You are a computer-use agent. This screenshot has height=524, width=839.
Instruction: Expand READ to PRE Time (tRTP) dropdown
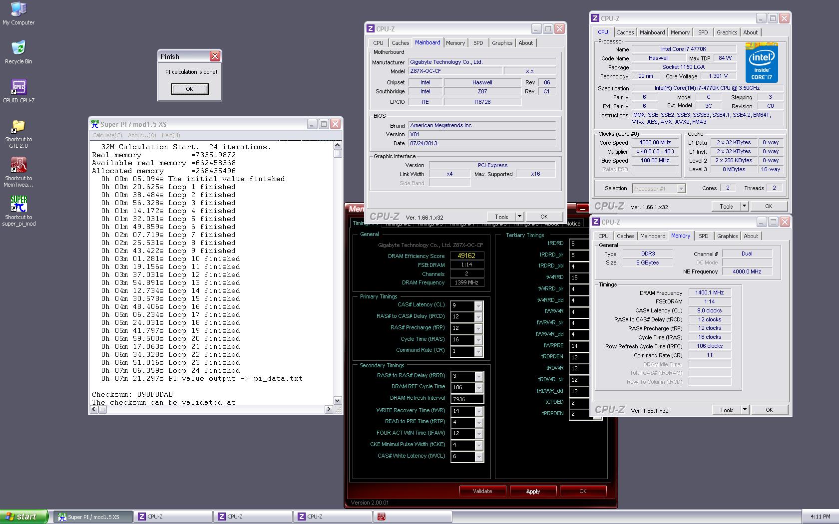478,423
